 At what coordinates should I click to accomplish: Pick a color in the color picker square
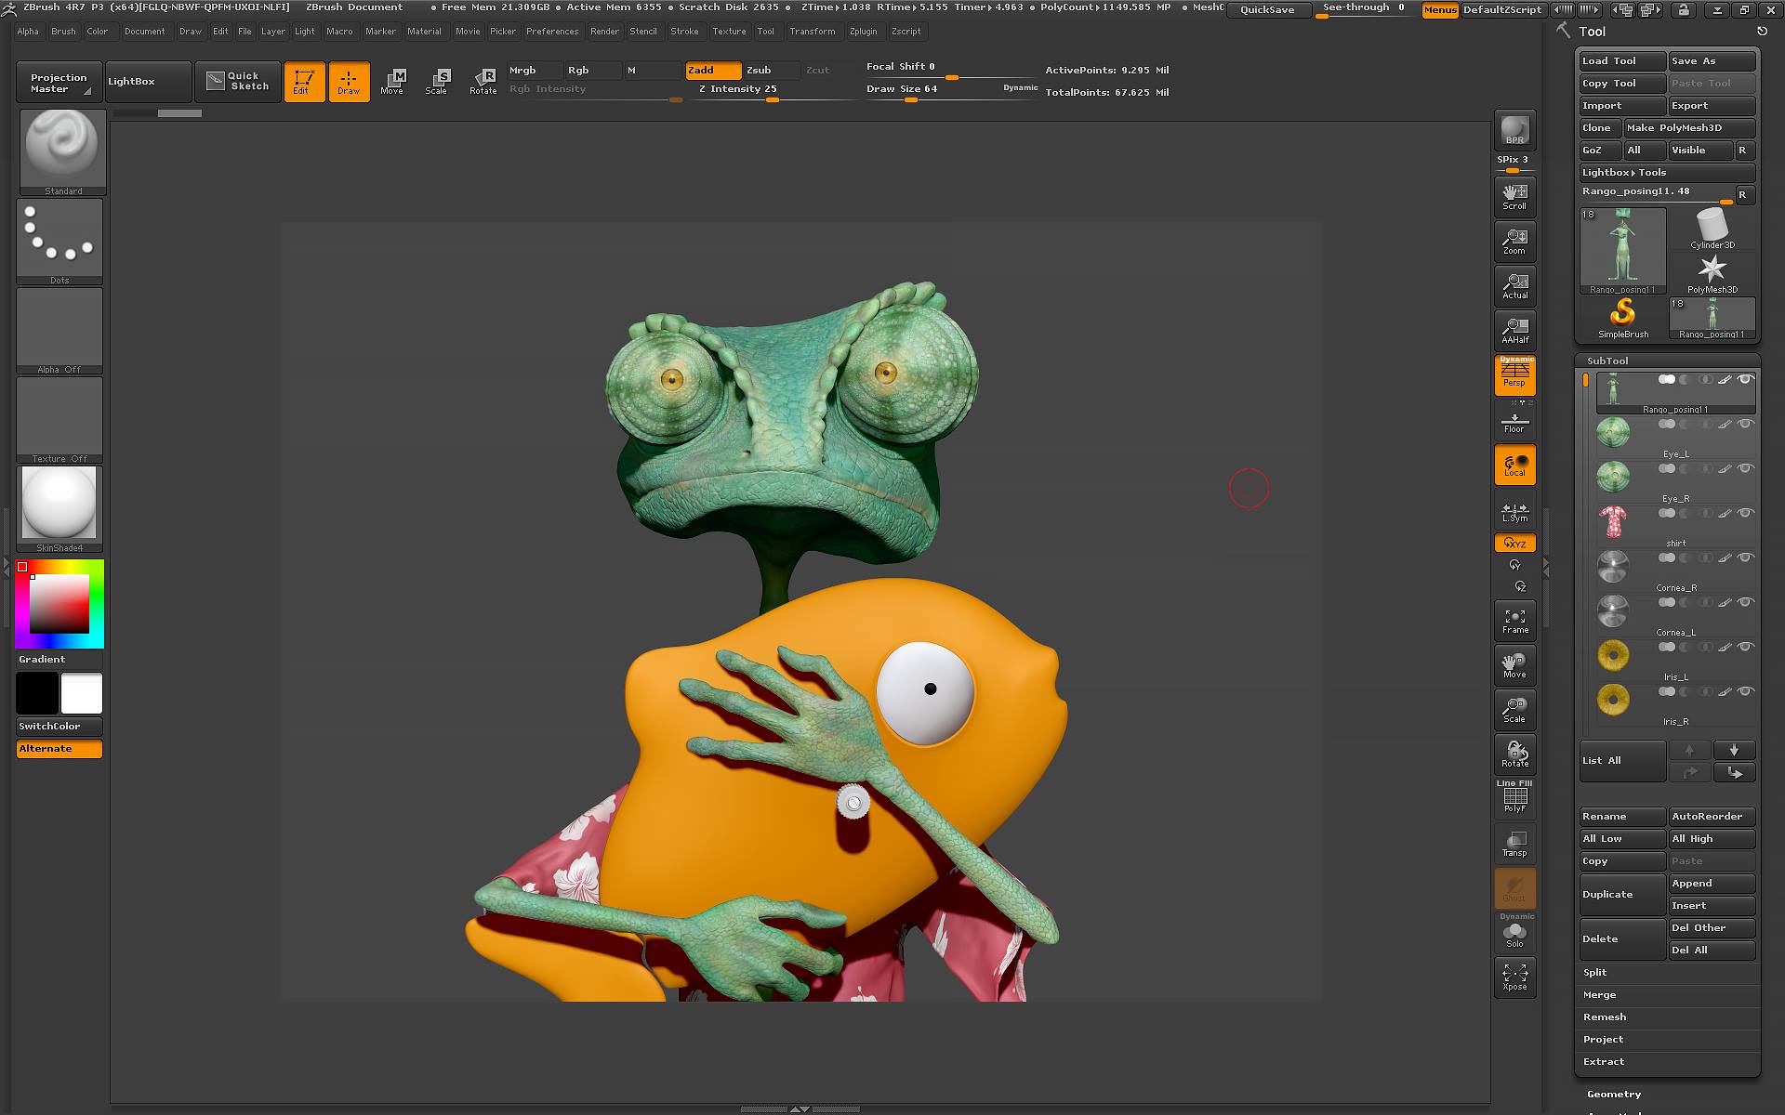pyautogui.click(x=59, y=604)
